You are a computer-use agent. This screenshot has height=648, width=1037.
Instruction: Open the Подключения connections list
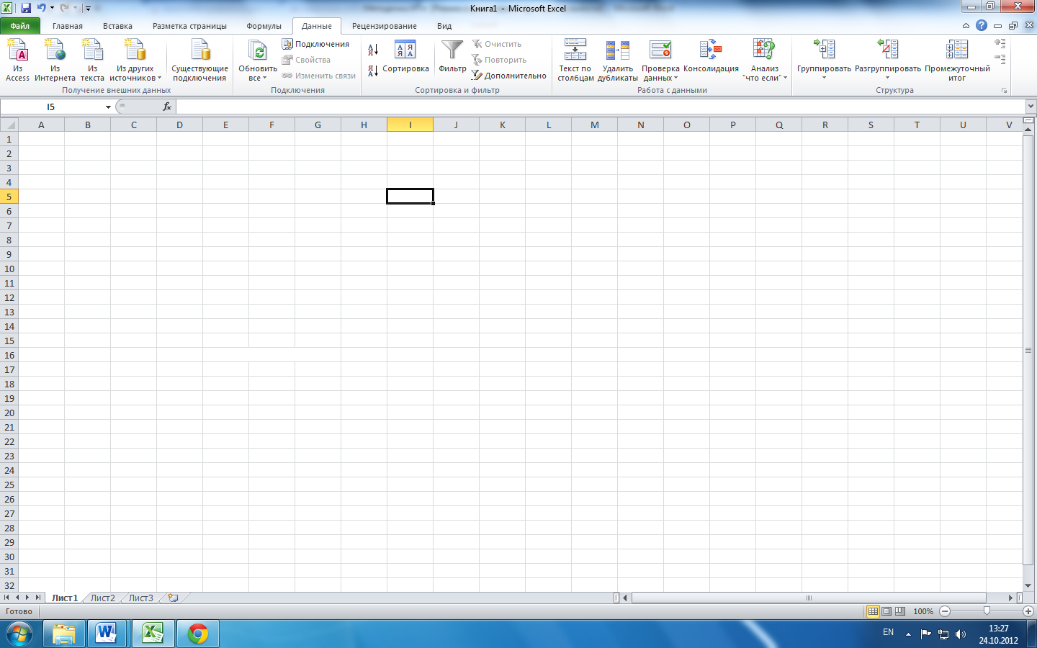315,44
